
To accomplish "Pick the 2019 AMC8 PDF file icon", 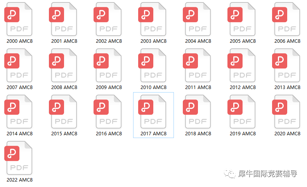I will coord(241,112).
